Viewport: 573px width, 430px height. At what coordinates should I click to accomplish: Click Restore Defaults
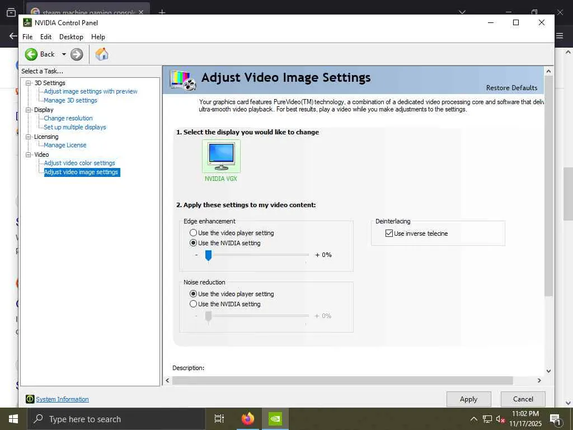(x=511, y=88)
